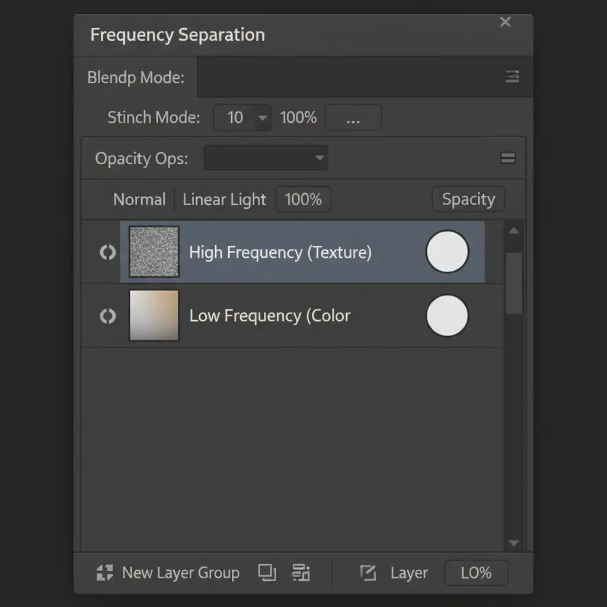Select the Low Frequency layer thumbnail
Viewport: 607px width, 607px height.
pos(154,315)
